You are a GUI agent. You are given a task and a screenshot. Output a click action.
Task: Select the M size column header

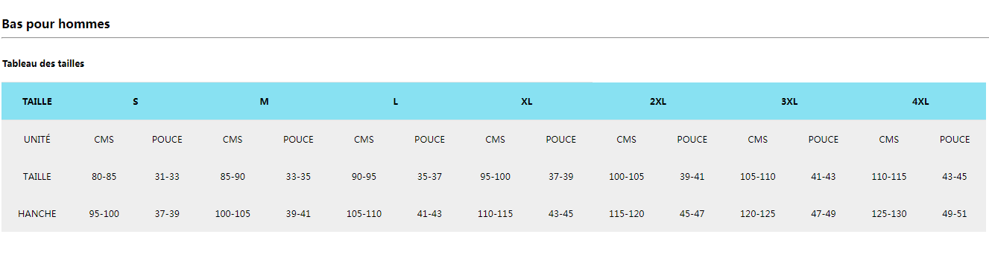[265, 102]
